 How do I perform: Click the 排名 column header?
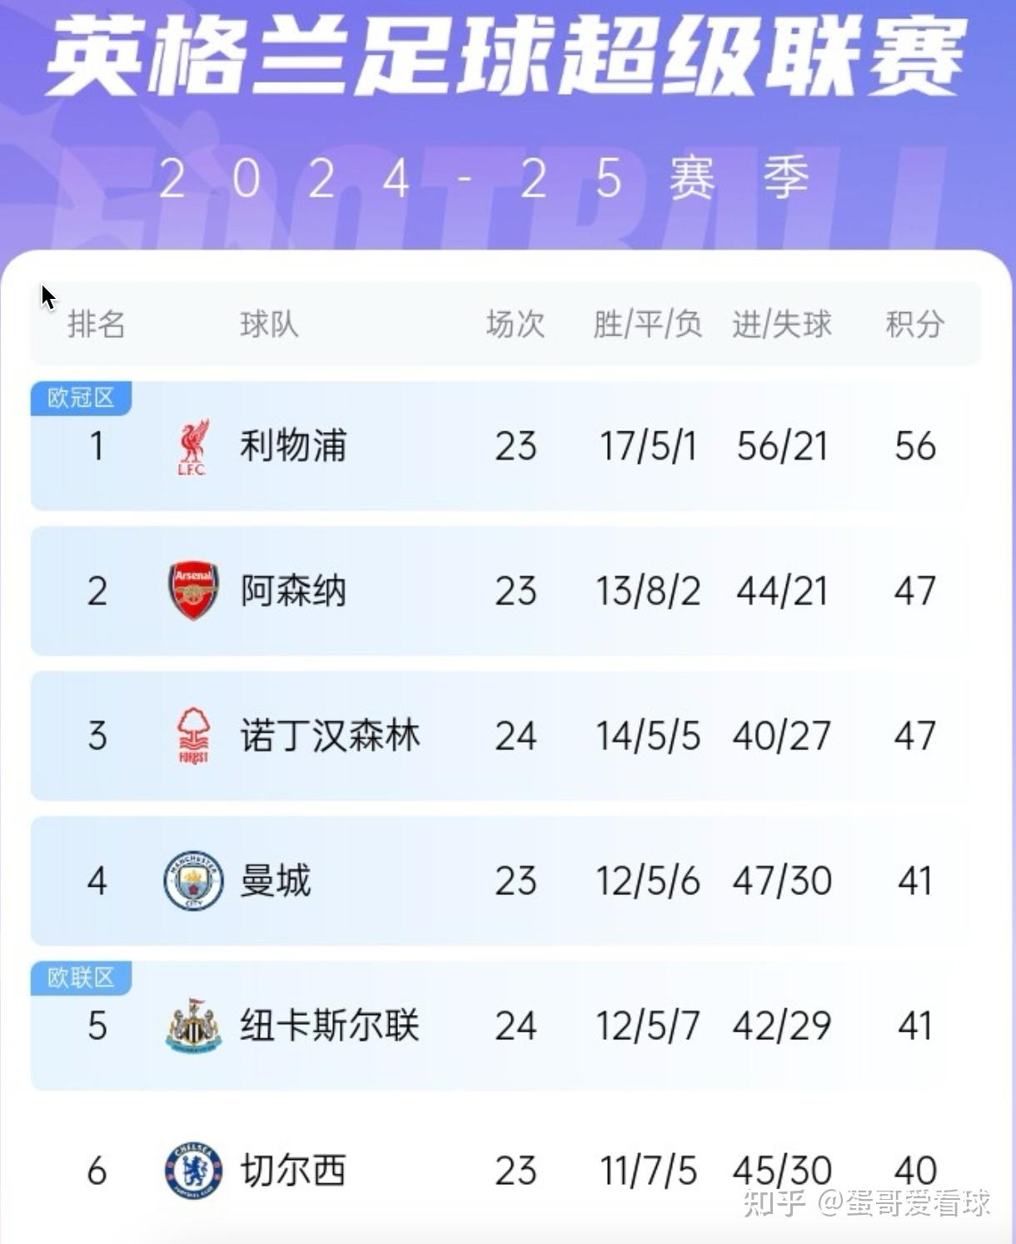(97, 324)
